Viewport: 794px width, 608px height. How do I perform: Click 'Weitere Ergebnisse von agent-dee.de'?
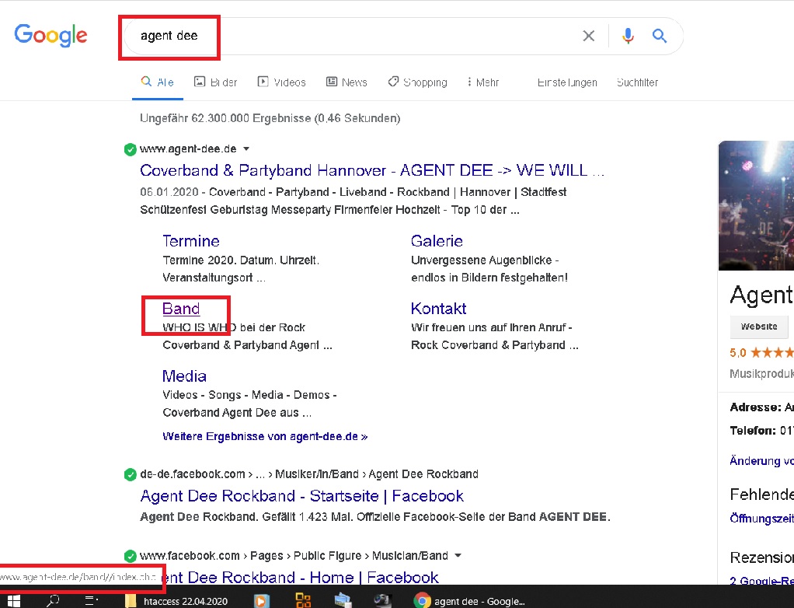pyautogui.click(x=265, y=436)
